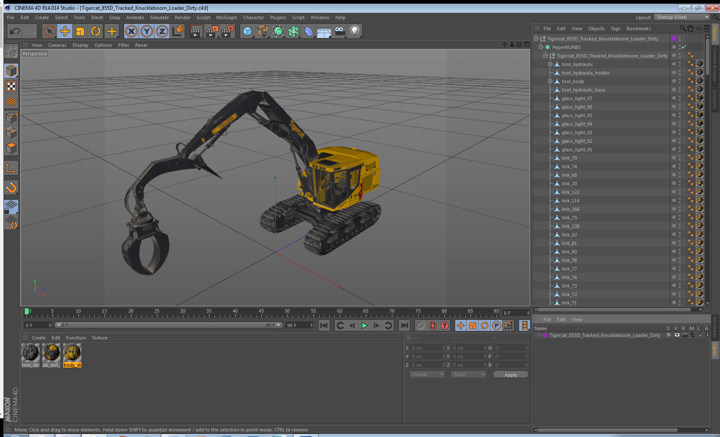The width and height of the screenshot is (720, 437).
Task: Open Material Manager Texture menu
Action: pos(99,338)
